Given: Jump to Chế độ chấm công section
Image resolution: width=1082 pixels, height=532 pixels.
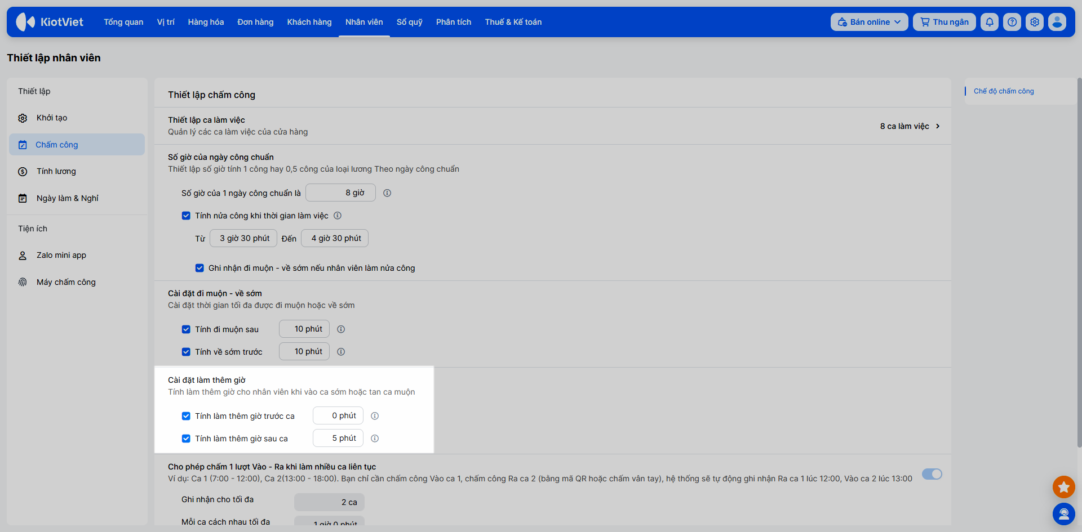Looking at the screenshot, I should (x=1004, y=91).
